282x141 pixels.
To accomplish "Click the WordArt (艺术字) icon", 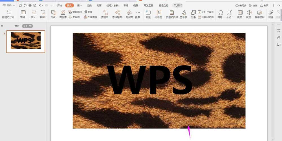I will point(184,12).
